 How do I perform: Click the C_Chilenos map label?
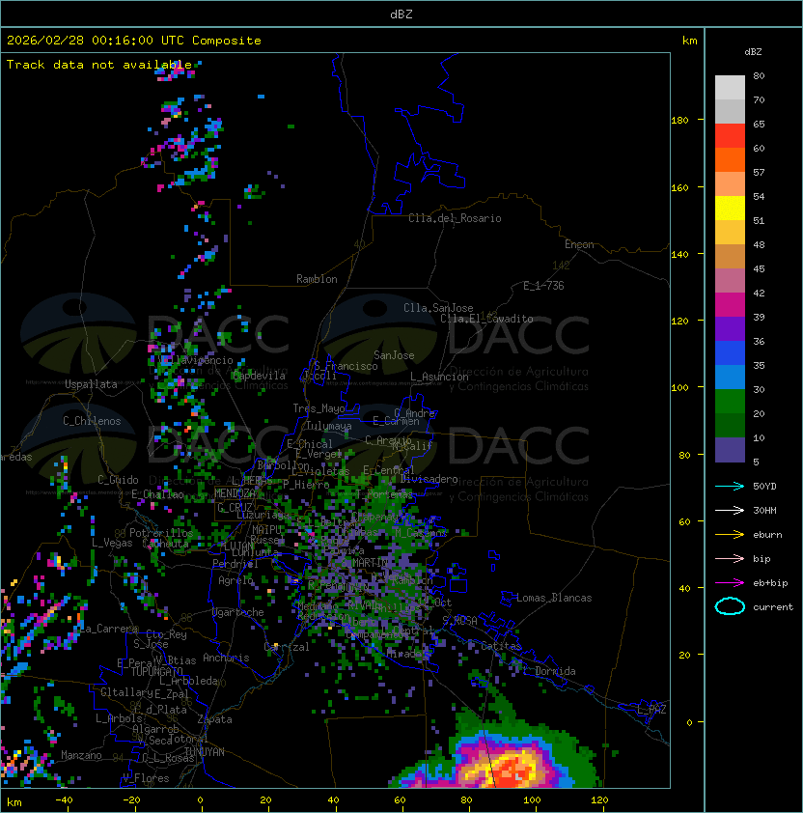pyautogui.click(x=92, y=421)
